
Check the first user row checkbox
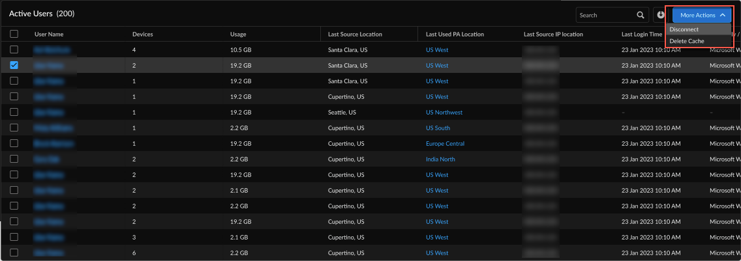[x=14, y=49]
